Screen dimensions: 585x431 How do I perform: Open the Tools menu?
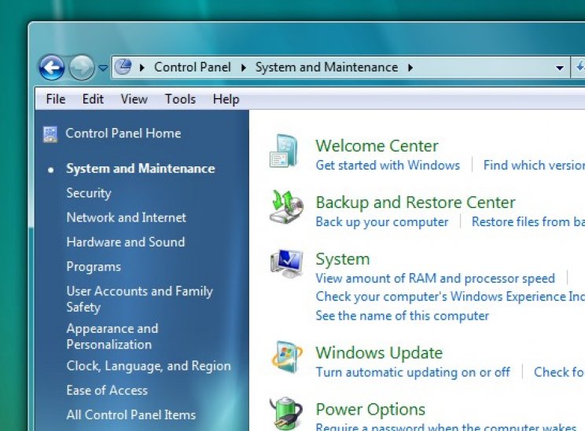pyautogui.click(x=180, y=99)
